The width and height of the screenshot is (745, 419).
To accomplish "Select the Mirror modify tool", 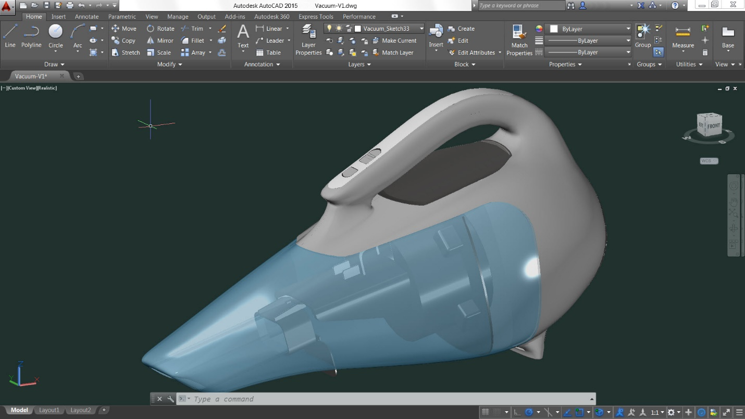I will [x=159, y=40].
